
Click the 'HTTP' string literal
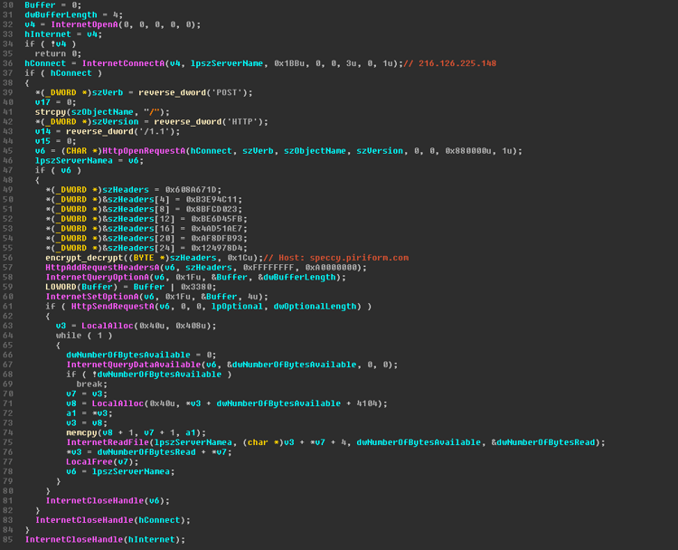[242, 122]
